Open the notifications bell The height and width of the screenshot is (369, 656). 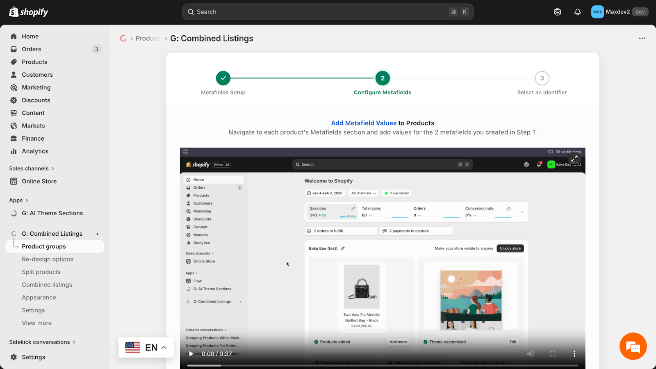578,12
